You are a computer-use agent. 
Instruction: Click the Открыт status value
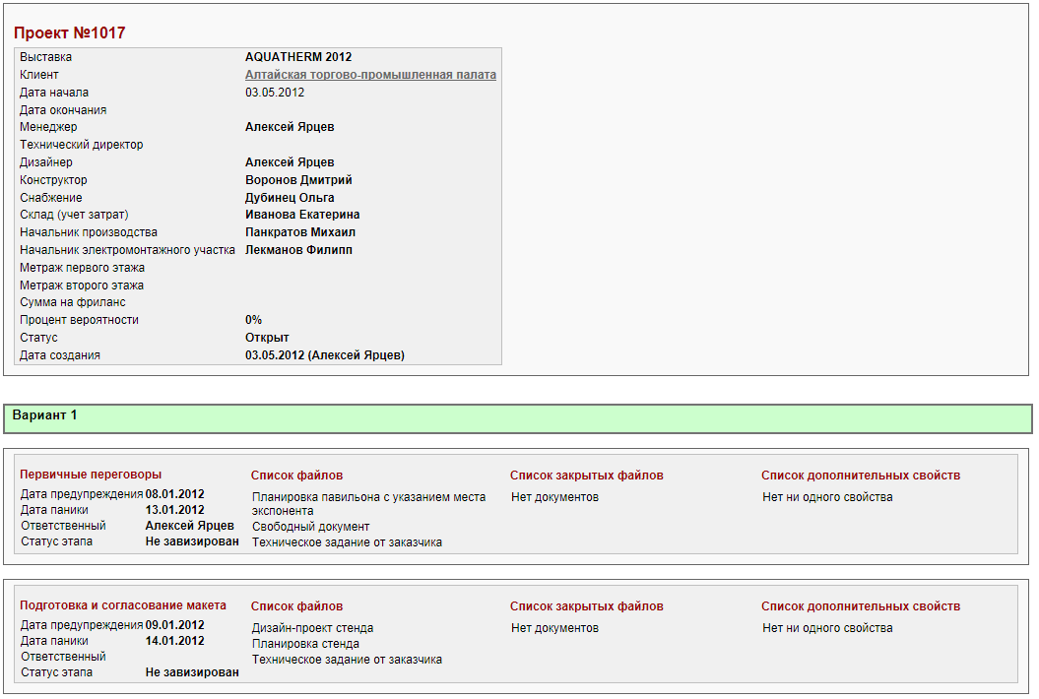coord(267,338)
